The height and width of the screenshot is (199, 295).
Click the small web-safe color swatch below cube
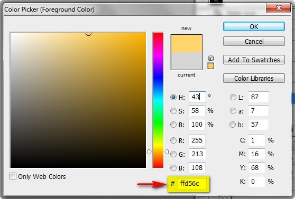click(x=211, y=66)
